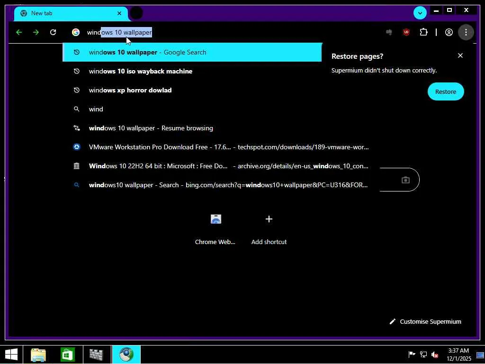Choose 'windows xp horror dowlad' suggestion
This screenshot has width=485, height=364.
(192, 90)
